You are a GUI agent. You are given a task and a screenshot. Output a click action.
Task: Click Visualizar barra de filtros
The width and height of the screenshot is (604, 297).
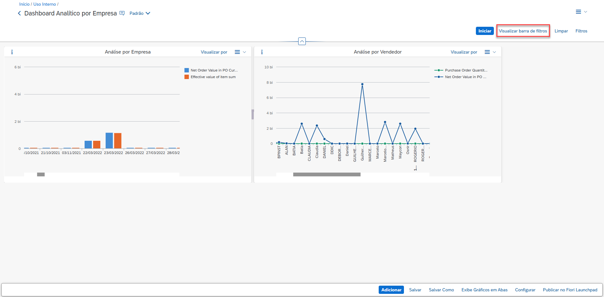click(x=523, y=31)
